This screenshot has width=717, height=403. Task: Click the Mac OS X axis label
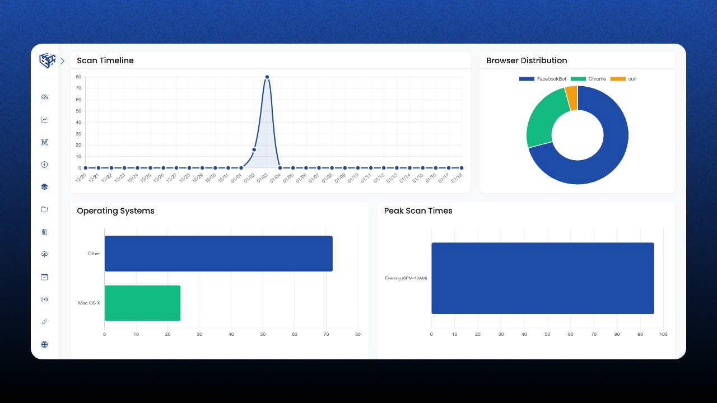pos(89,303)
